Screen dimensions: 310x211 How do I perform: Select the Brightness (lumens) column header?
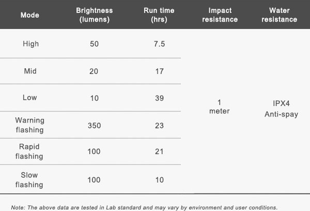94,15
